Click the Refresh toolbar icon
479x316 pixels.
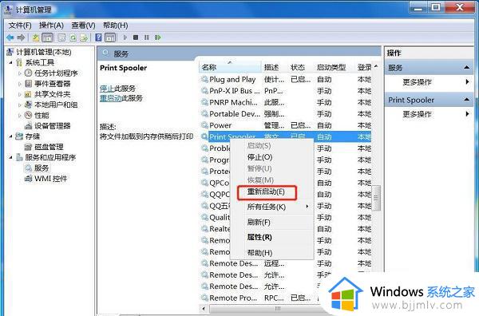73,38
